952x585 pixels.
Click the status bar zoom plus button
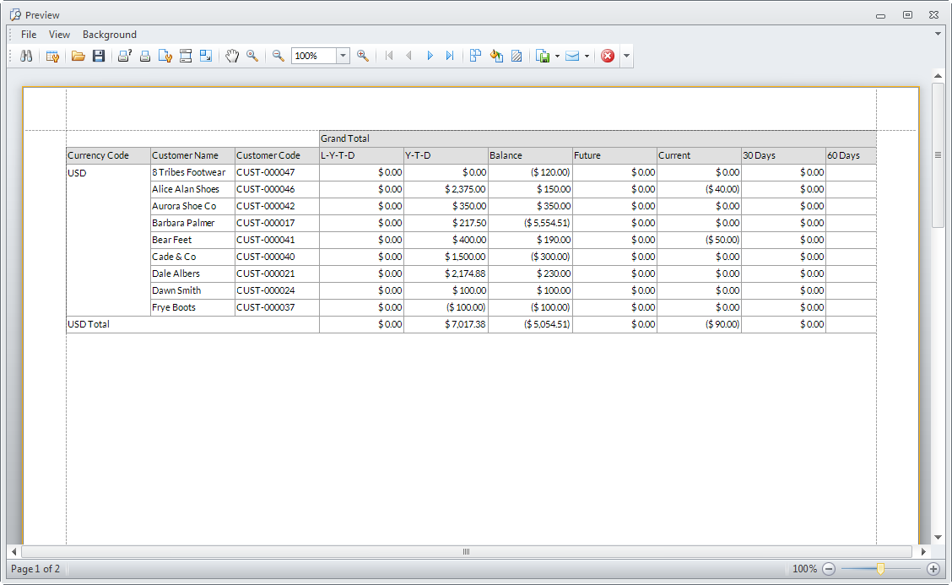pyautogui.click(x=933, y=569)
